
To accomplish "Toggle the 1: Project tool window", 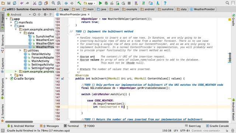I will coord(3,22).
